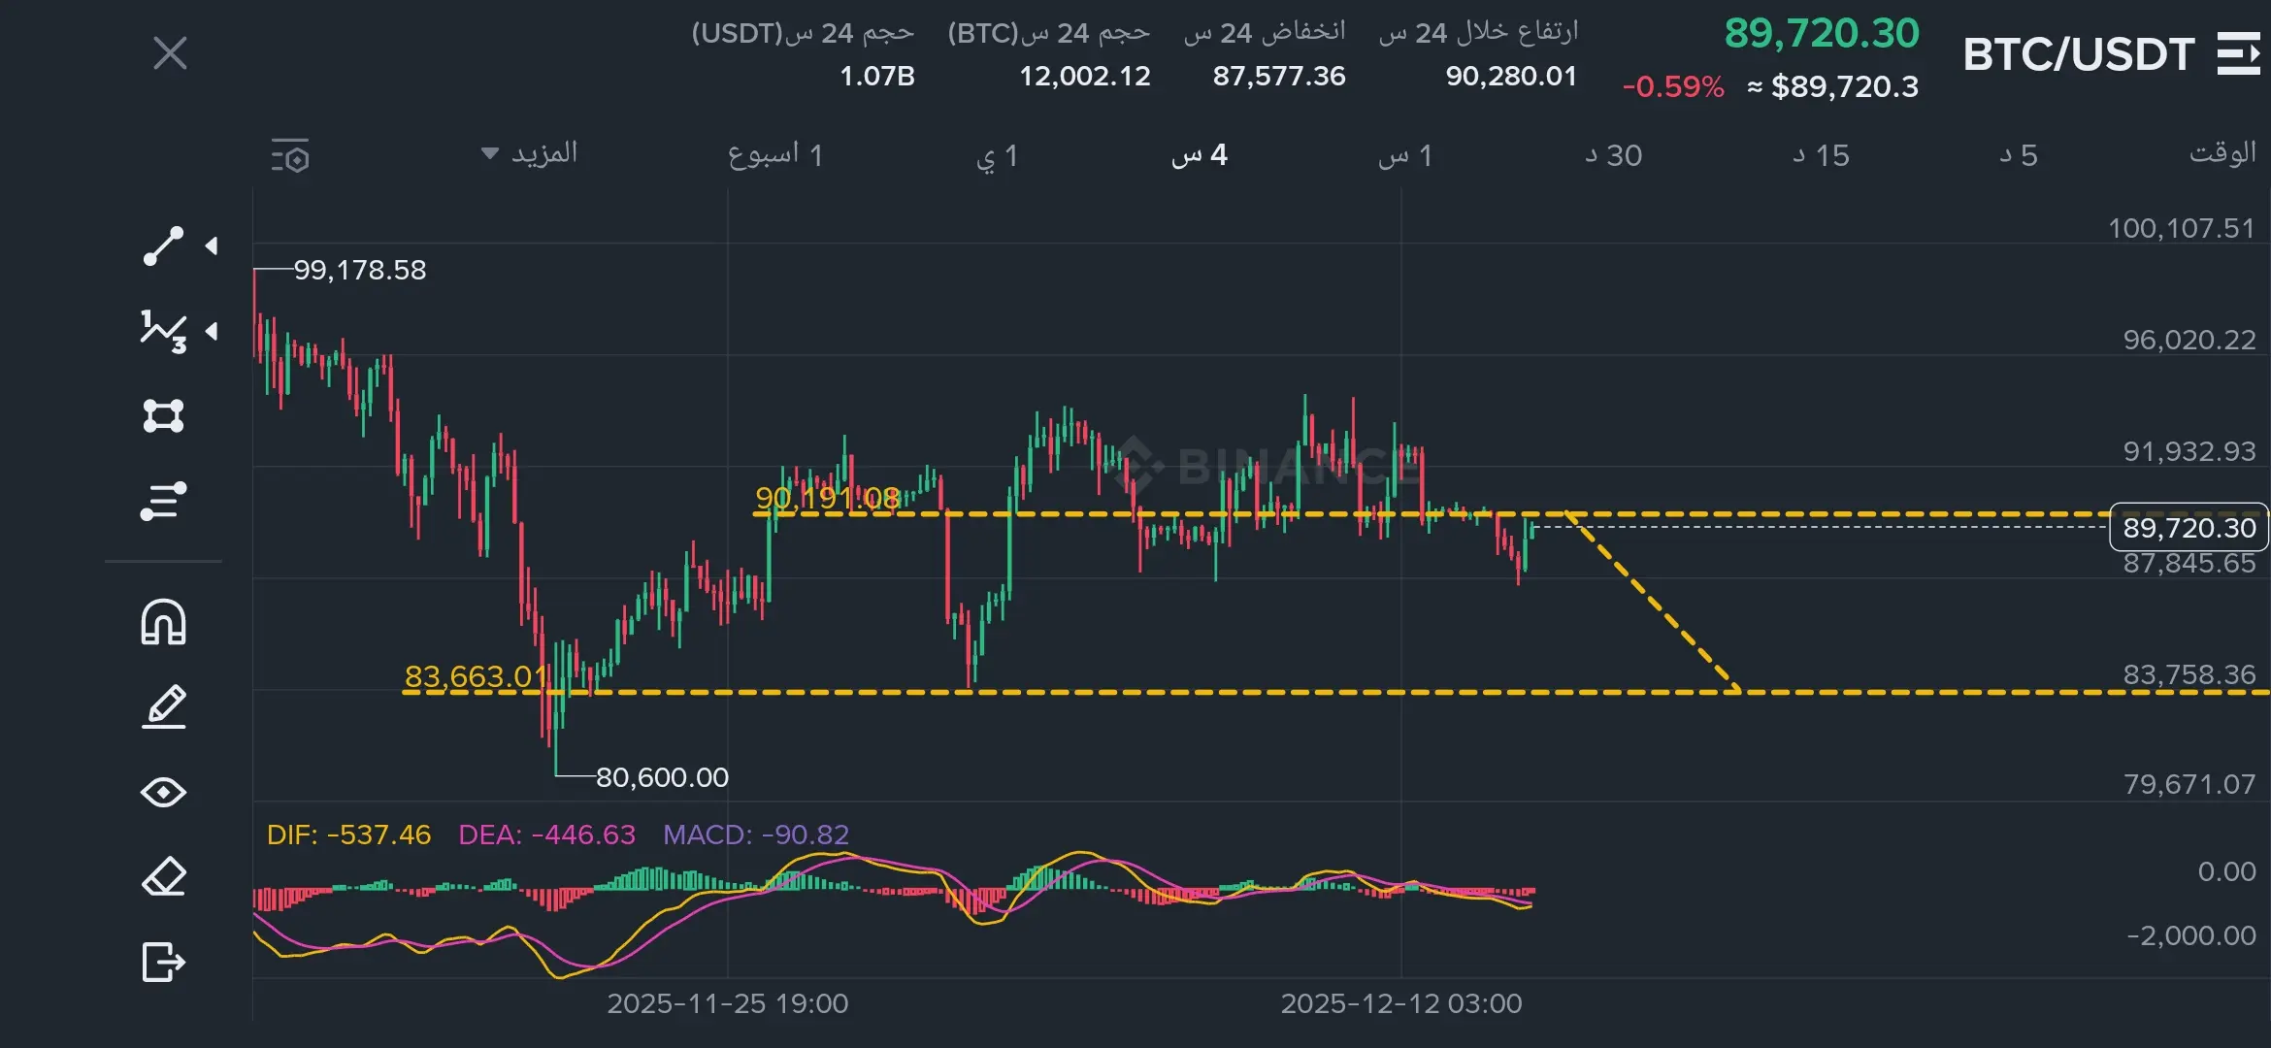Open the chart indicator settings icon
The image size is (2271, 1048).
tap(290, 155)
